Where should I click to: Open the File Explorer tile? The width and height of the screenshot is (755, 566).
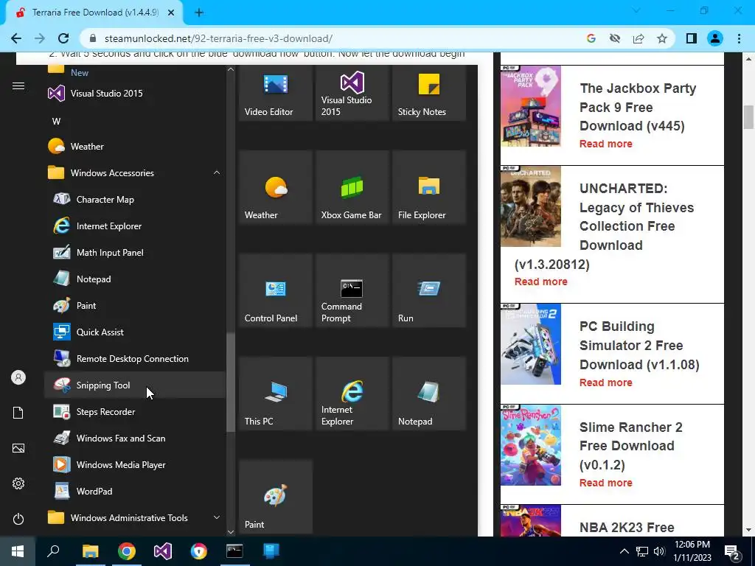click(x=429, y=187)
